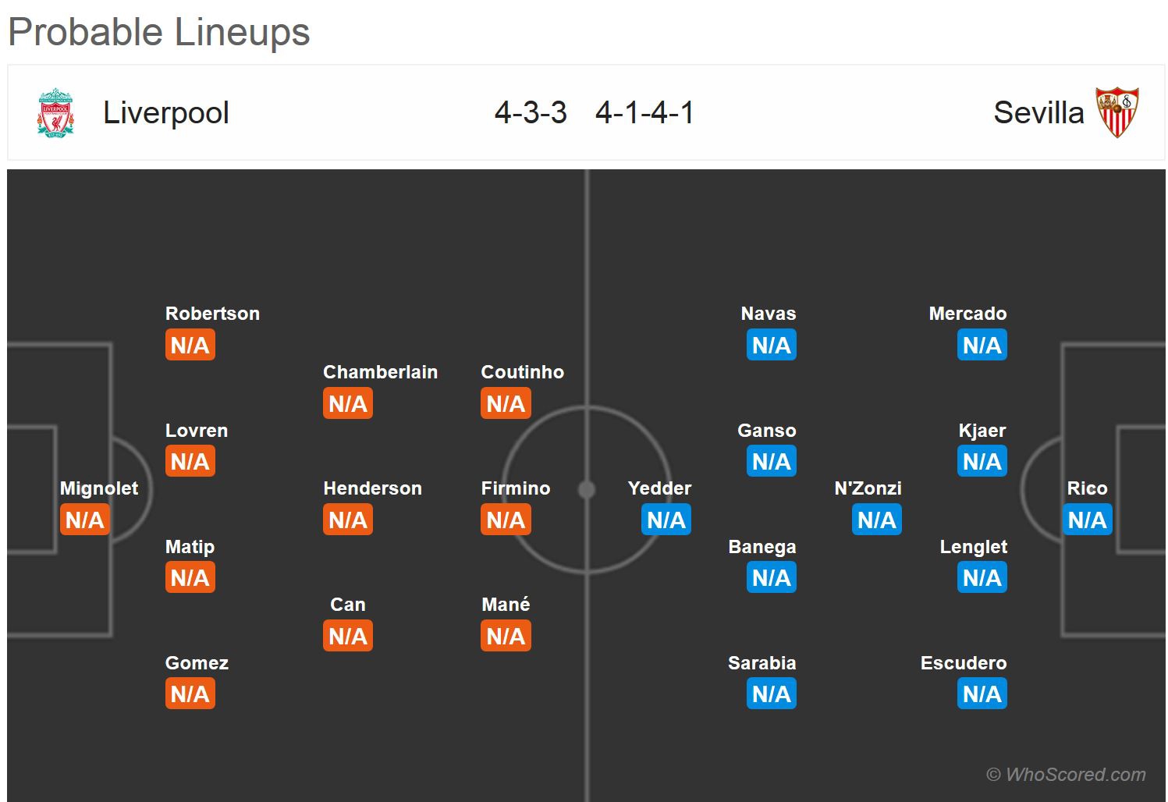This screenshot has height=802, width=1168.
Task: Click the Mané player name
Action: [x=506, y=605]
